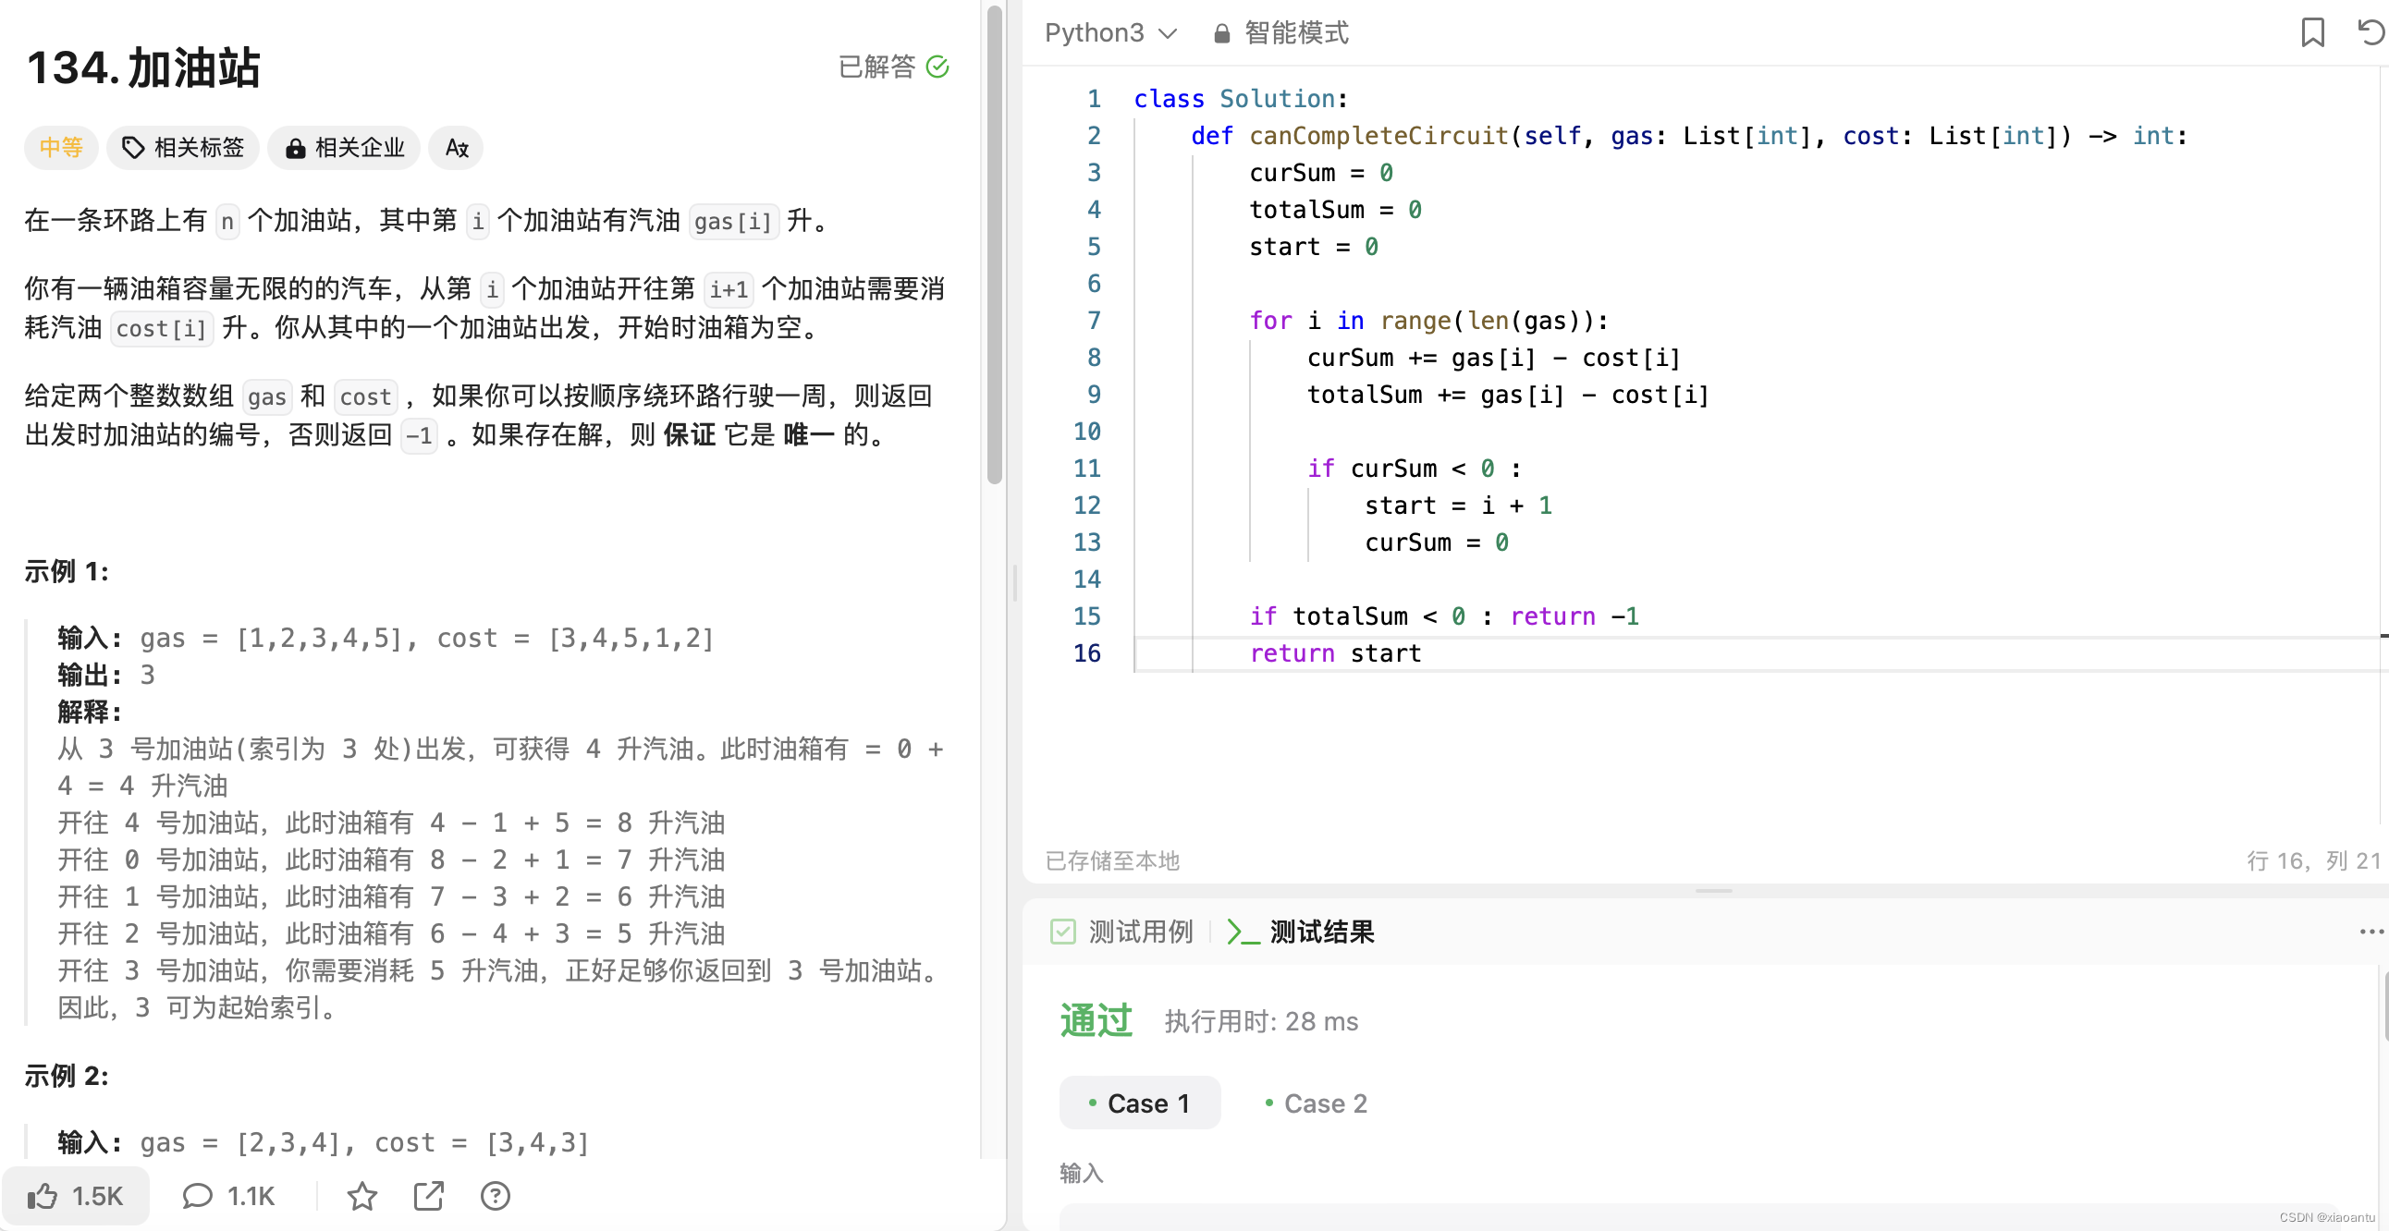Open the three-dots more menu in test panel
2389x1231 pixels.
2371,932
